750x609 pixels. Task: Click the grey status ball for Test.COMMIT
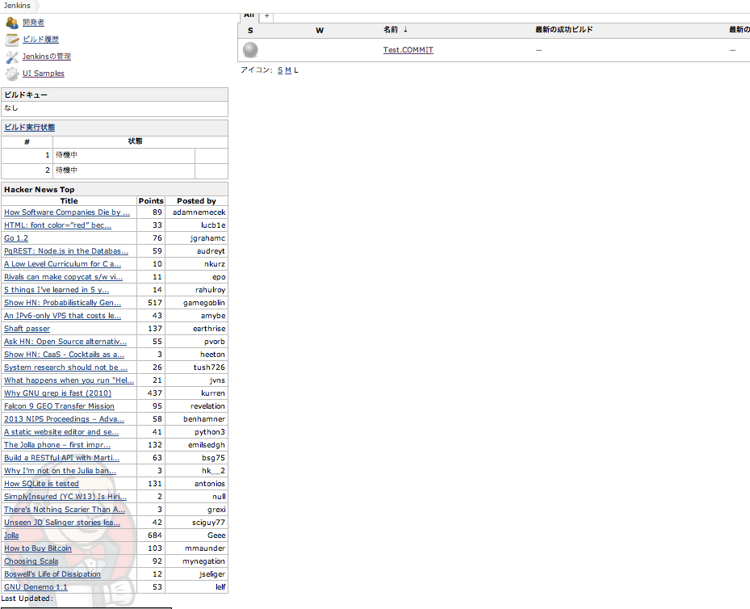(250, 50)
